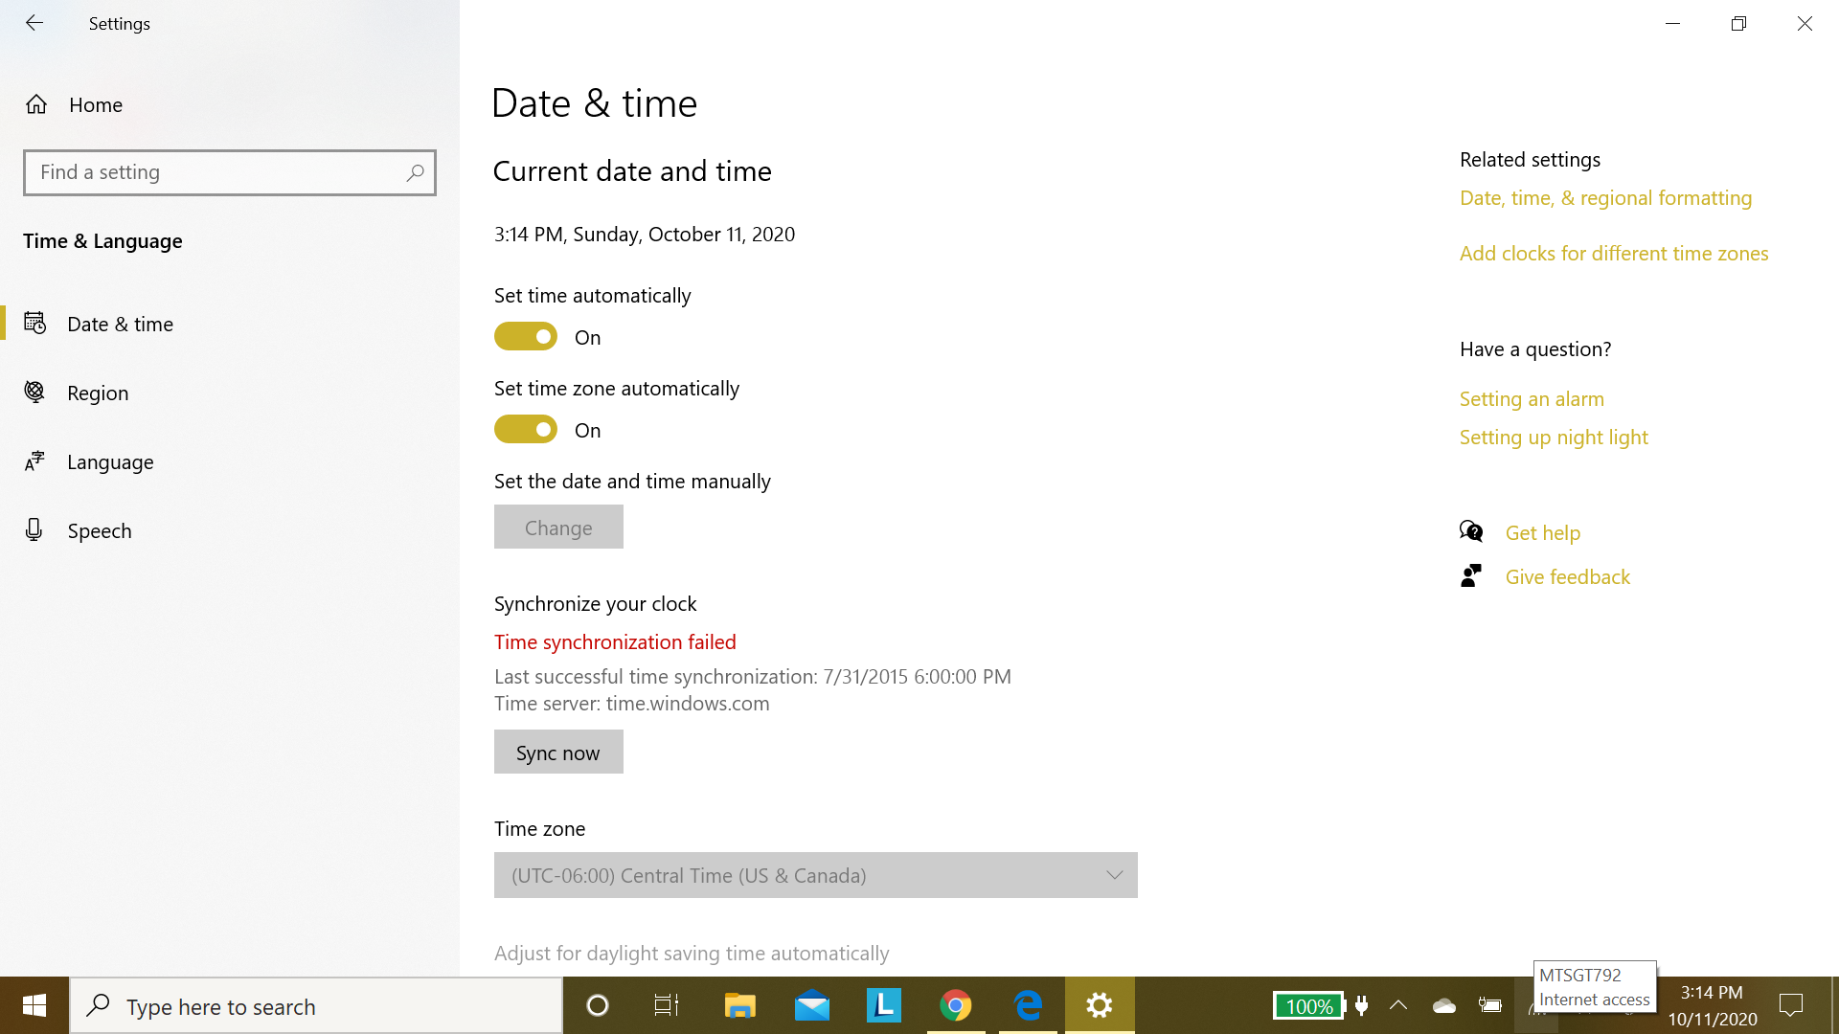Click the search magnifier in Find a setting

coord(415,172)
